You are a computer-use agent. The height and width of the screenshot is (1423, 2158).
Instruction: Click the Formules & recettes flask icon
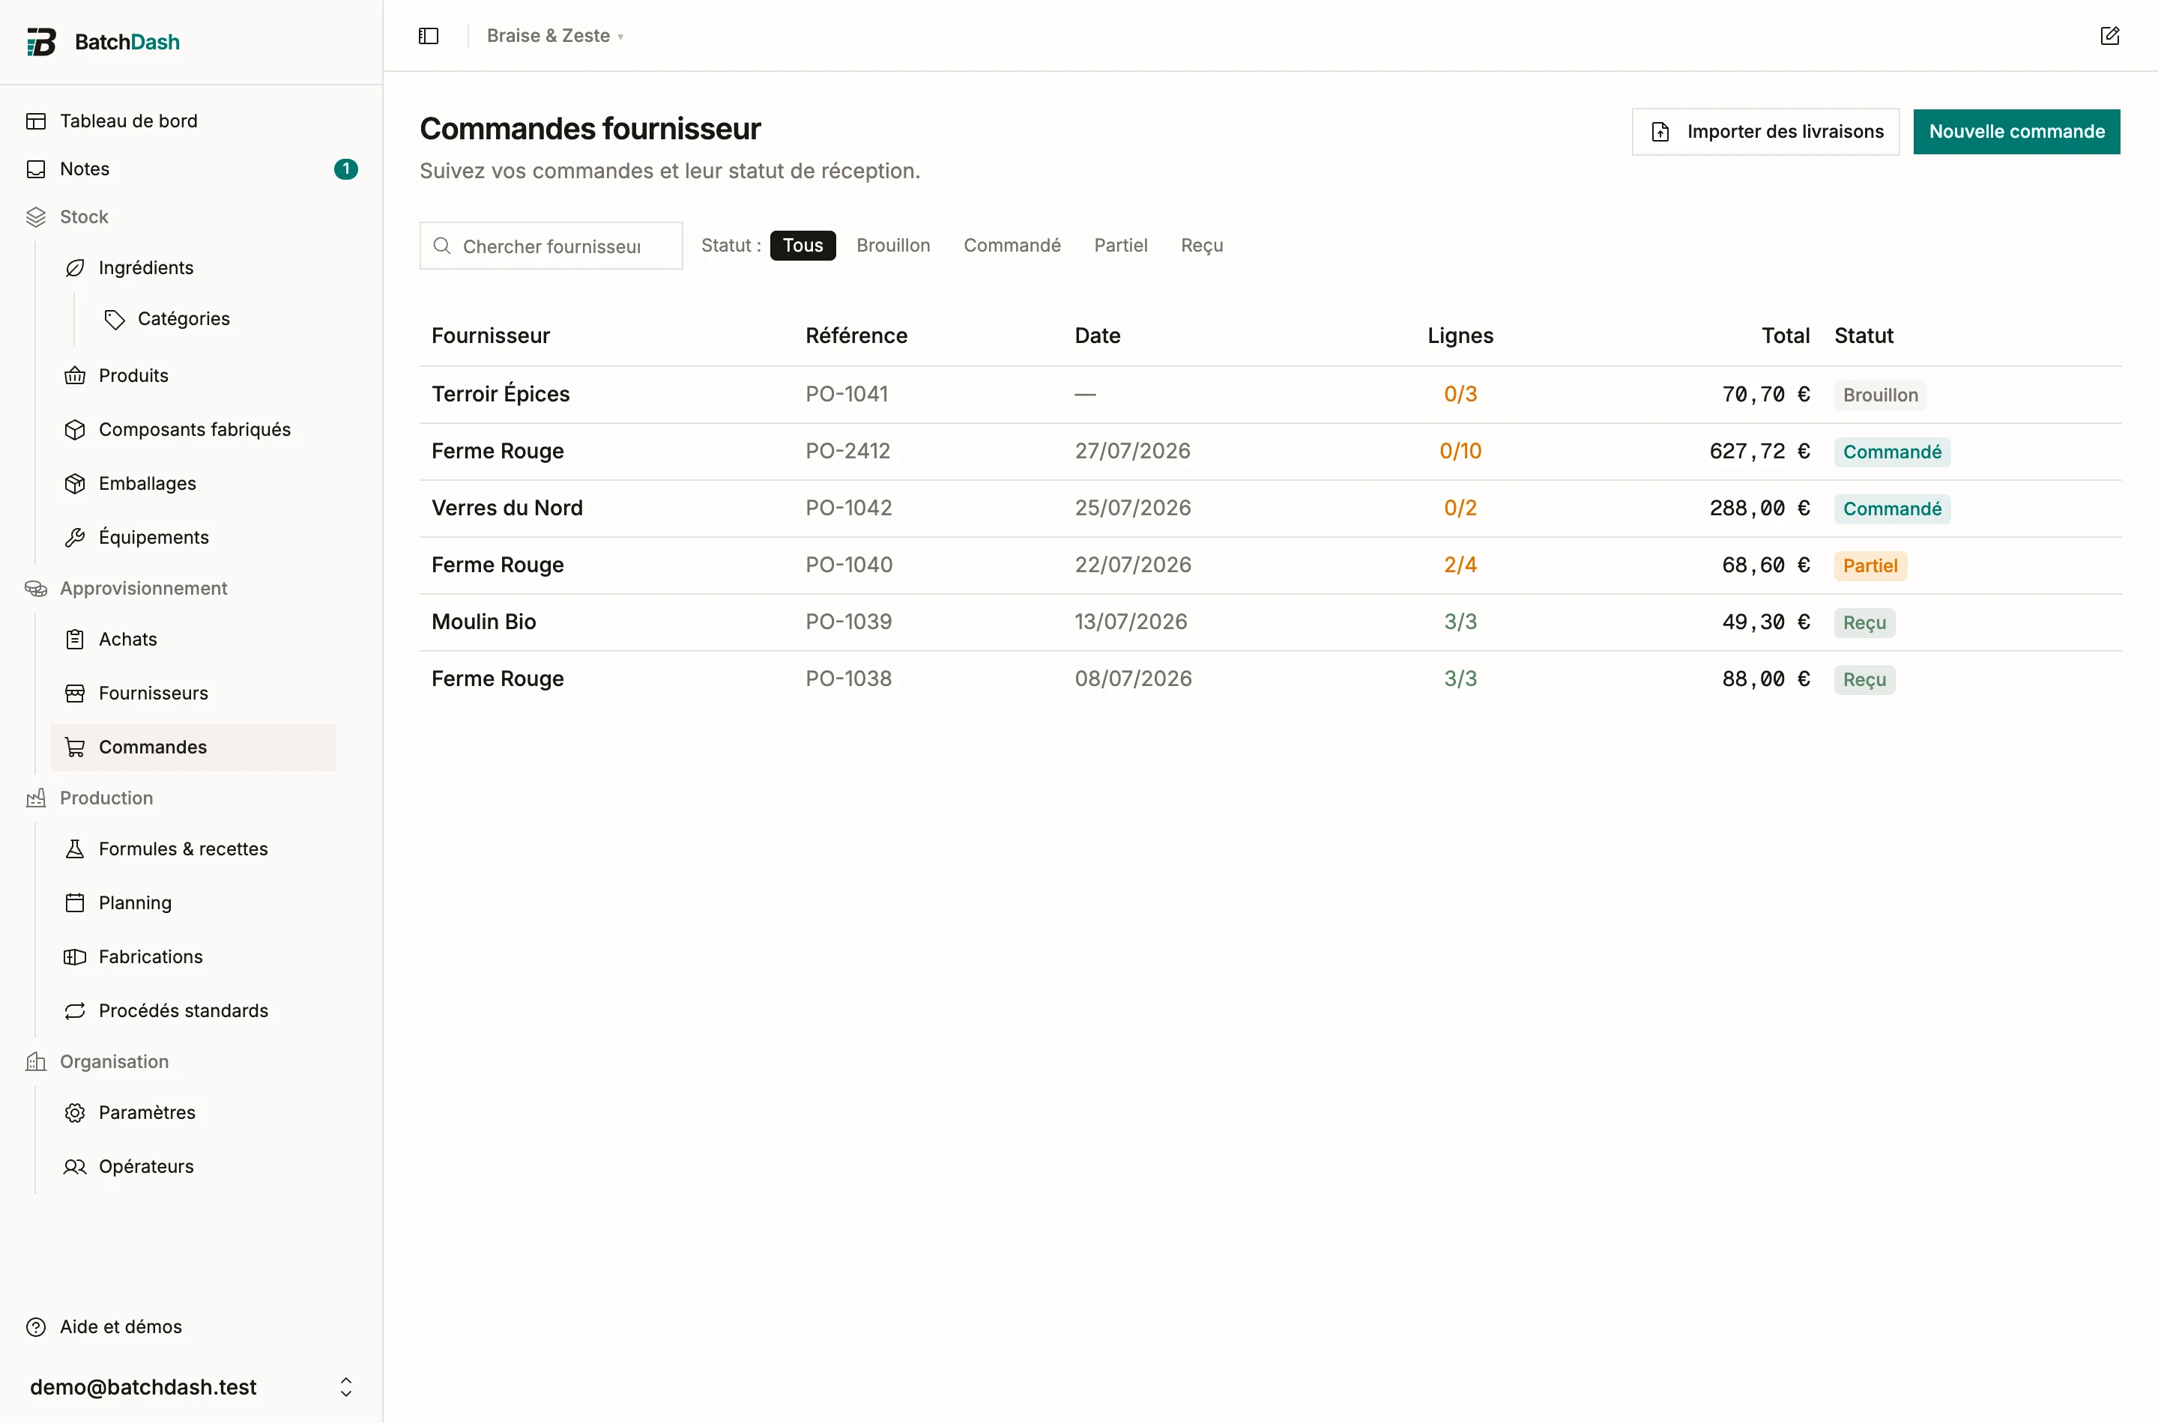(76, 849)
